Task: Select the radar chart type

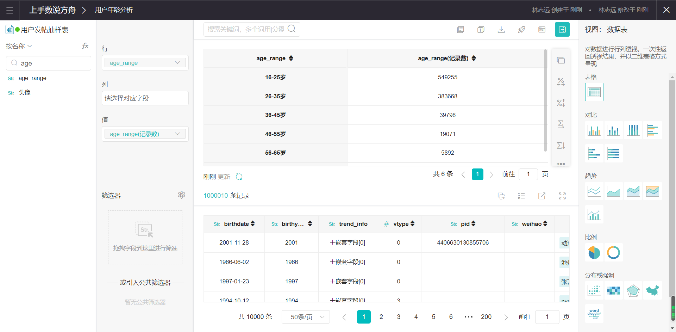Action: 633,290
